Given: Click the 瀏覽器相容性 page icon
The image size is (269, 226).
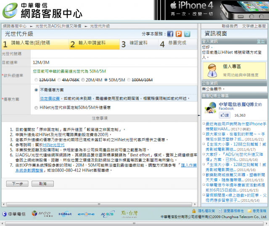Looking at the screenshot, I should (220, 211).
